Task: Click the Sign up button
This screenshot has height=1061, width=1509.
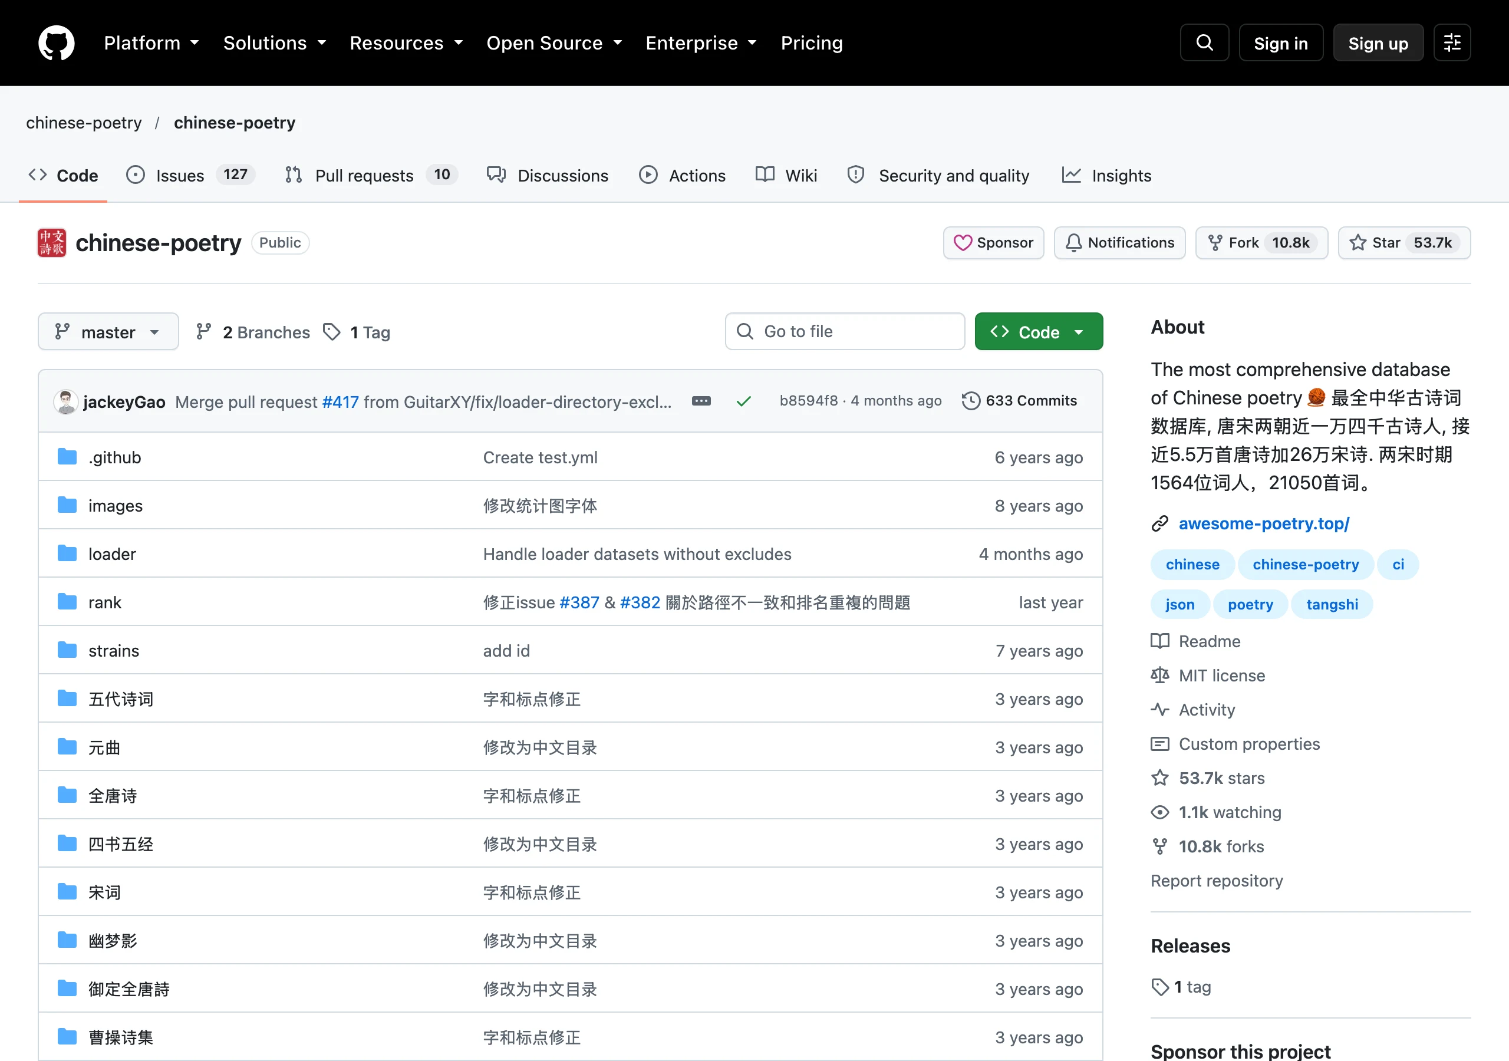Action: click(x=1378, y=42)
